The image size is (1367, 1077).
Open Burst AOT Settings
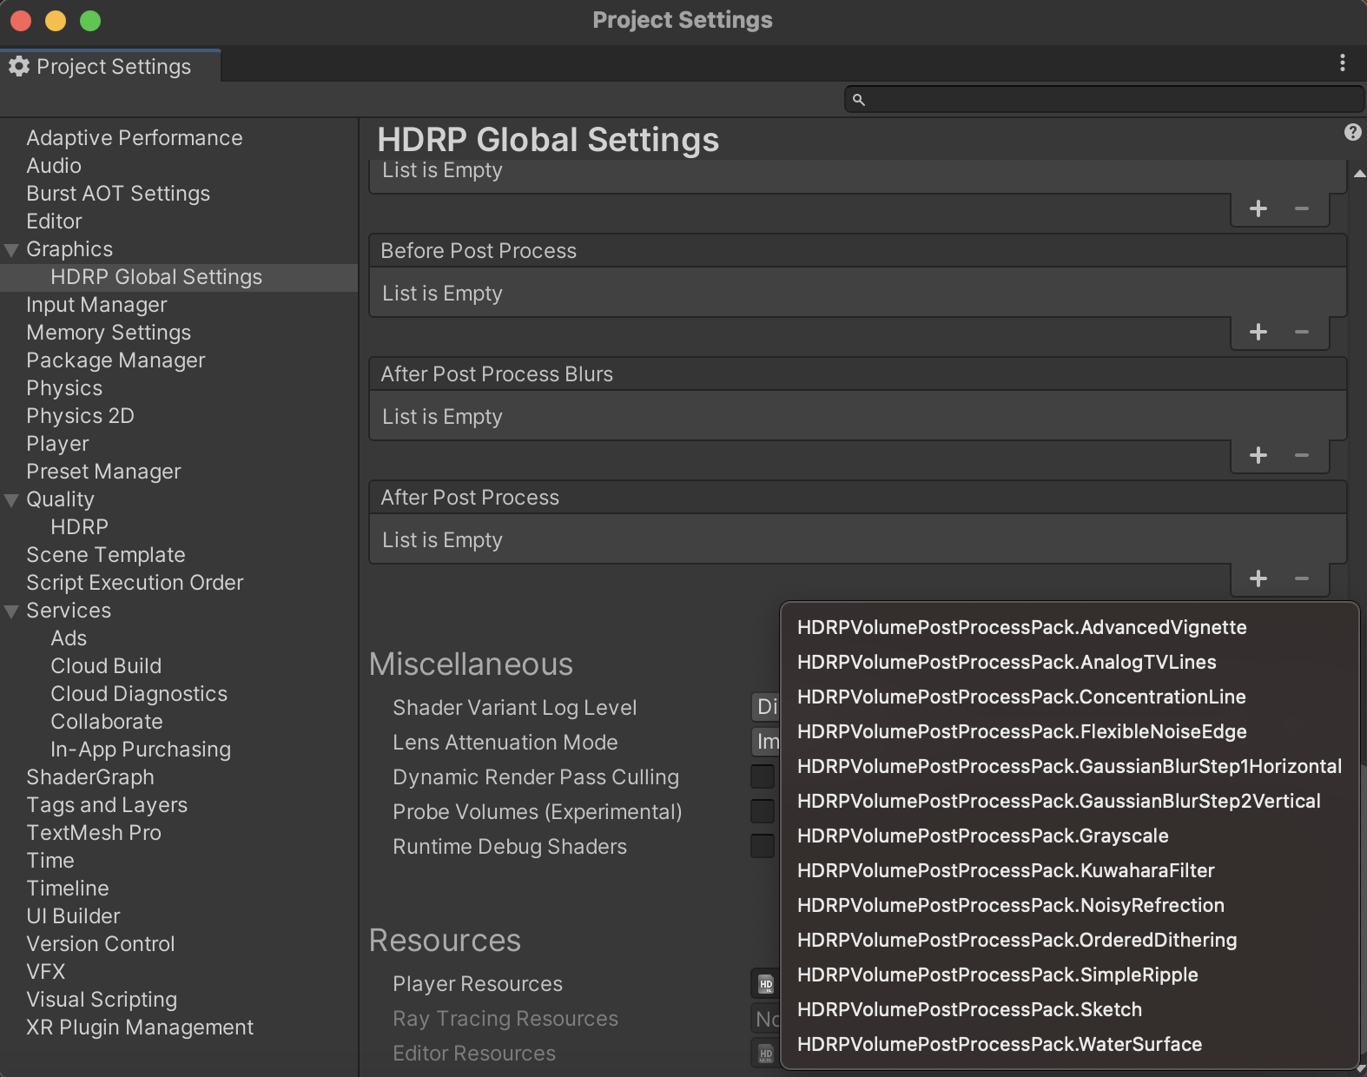pos(118,194)
